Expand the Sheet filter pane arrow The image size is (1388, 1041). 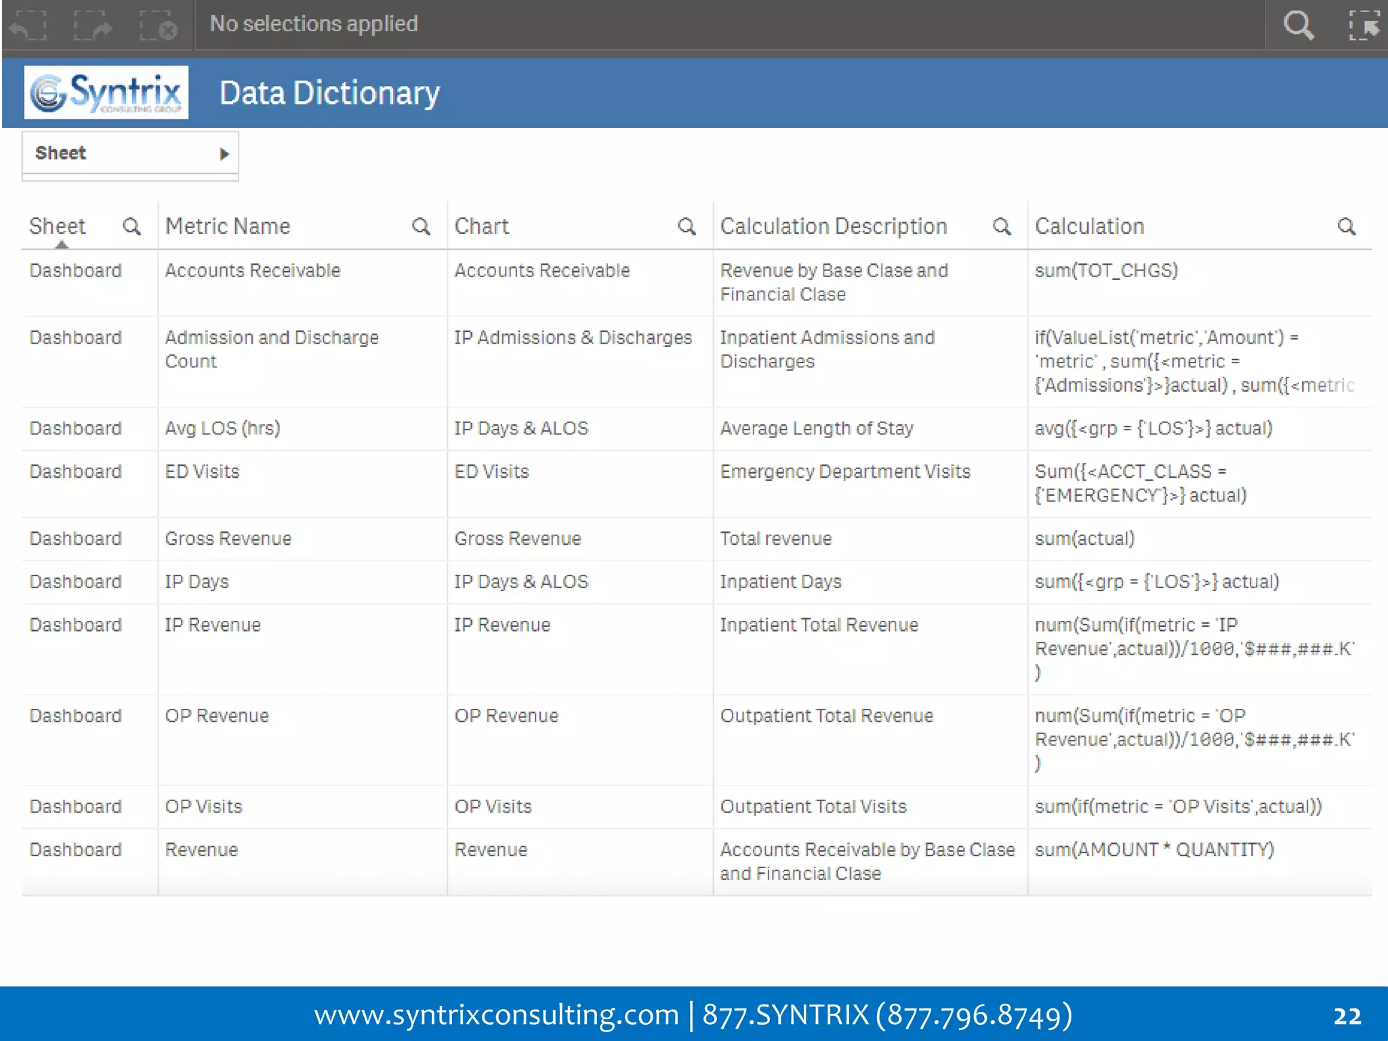[224, 154]
